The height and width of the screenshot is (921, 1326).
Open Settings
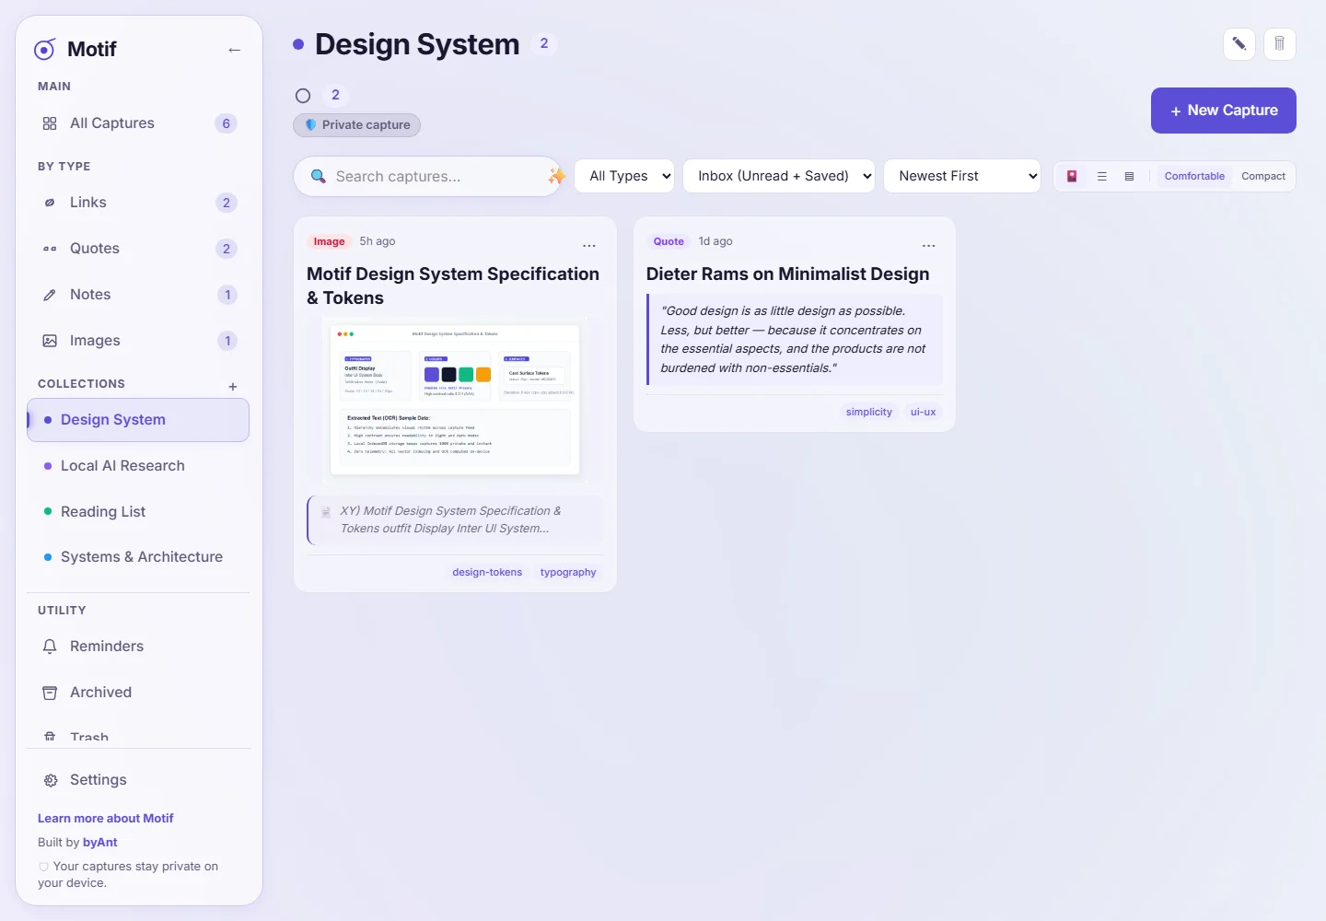(x=138, y=780)
